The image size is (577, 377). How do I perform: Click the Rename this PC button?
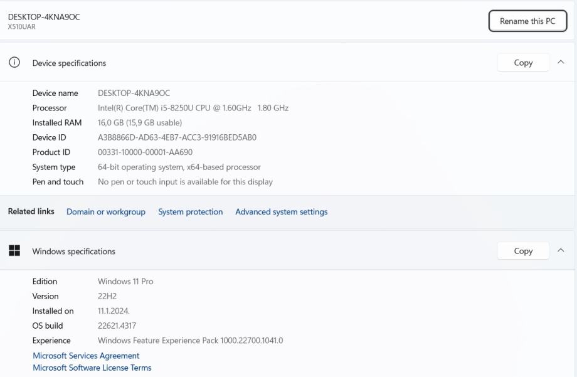(527, 21)
